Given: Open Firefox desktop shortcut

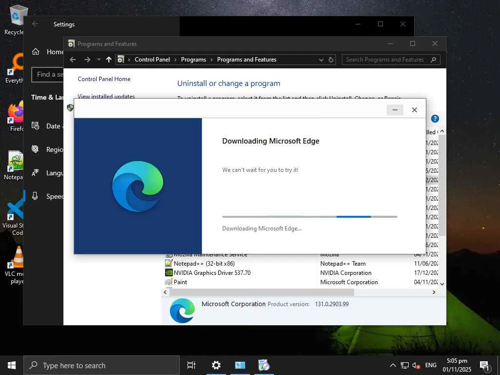Looking at the screenshot, I should tap(16, 117).
